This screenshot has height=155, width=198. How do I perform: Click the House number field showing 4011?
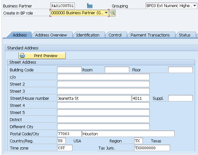140,98
